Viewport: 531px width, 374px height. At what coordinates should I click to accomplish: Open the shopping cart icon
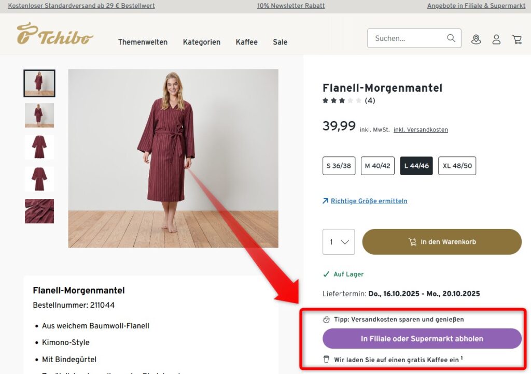[517, 39]
